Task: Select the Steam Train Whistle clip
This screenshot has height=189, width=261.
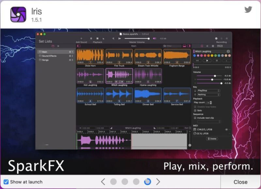Action: point(148,57)
